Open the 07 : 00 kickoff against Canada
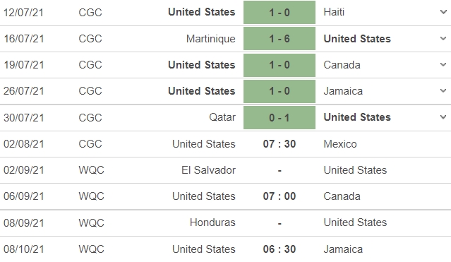 279,196
